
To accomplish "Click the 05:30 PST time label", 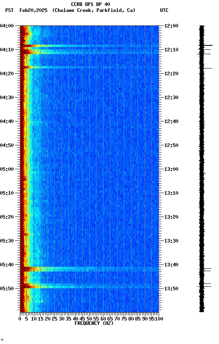I will (x=7, y=241).
